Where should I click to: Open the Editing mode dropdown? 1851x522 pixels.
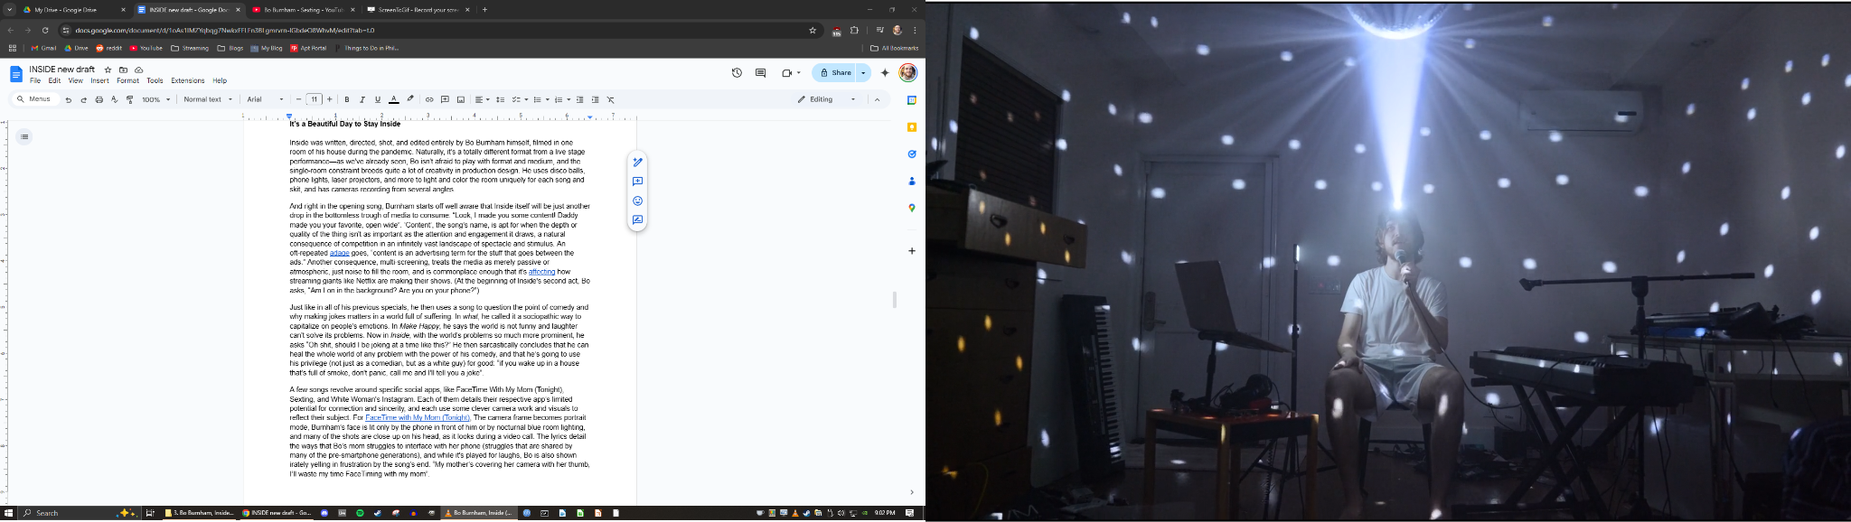click(826, 99)
